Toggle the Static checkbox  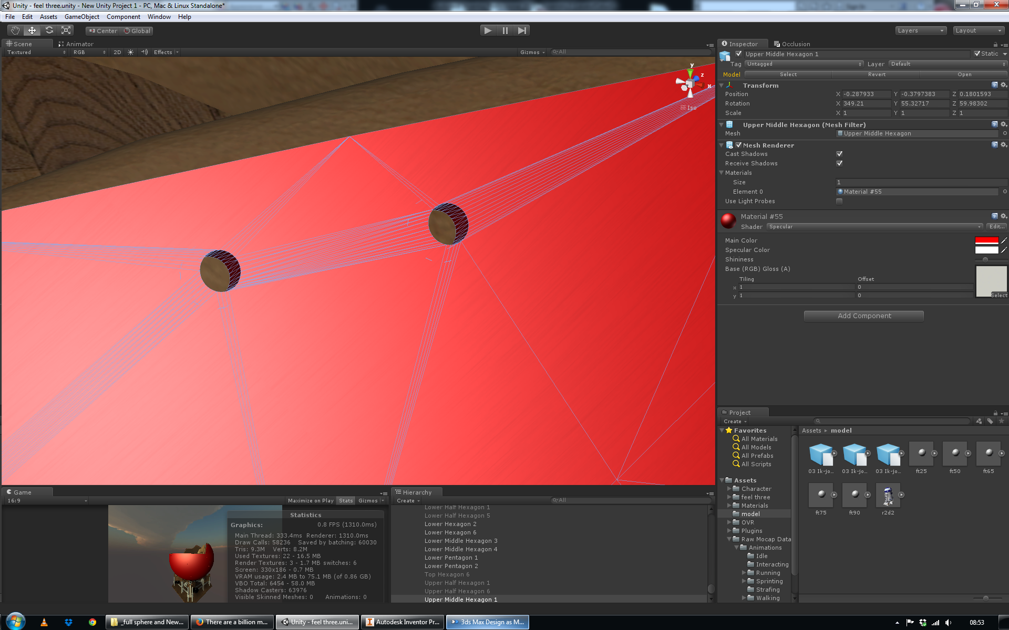point(977,54)
